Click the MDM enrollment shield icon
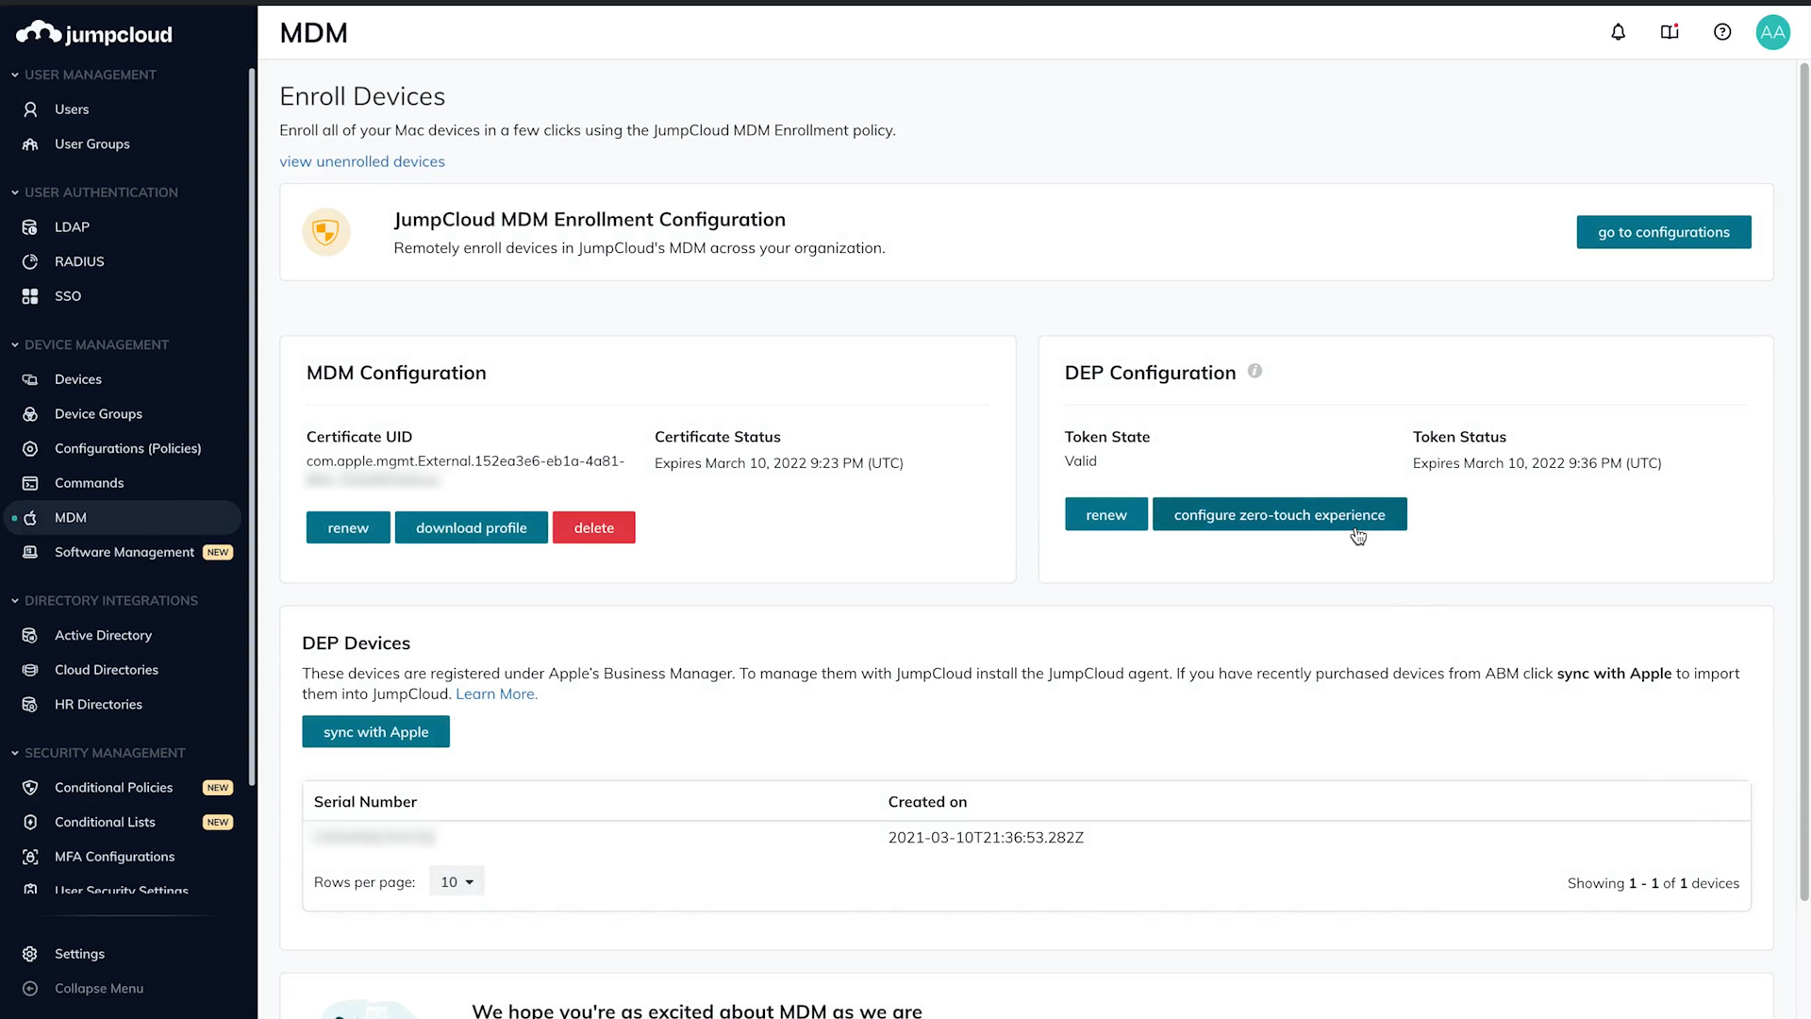 (325, 231)
